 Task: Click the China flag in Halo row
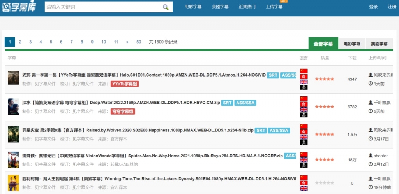point(304,71)
